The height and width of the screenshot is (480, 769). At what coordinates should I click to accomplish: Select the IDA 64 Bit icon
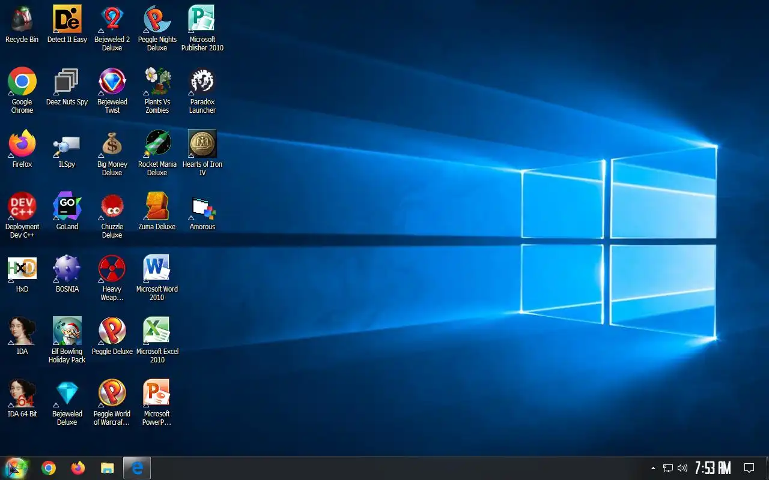[x=22, y=399]
